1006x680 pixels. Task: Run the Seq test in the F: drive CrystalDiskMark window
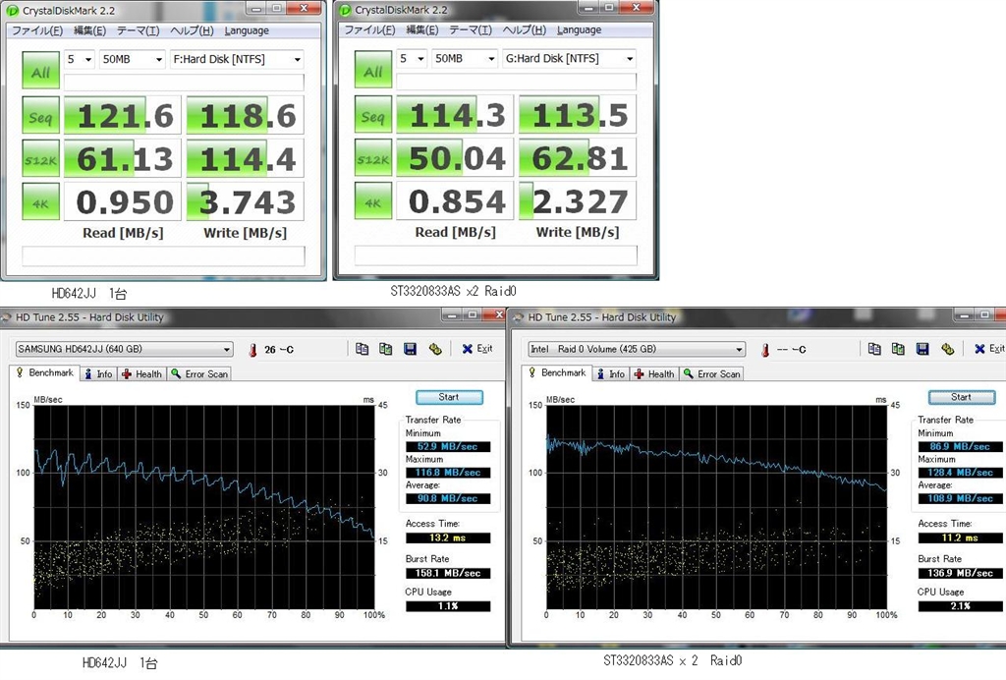coord(40,116)
